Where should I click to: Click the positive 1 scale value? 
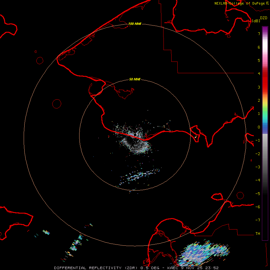[259, 114]
